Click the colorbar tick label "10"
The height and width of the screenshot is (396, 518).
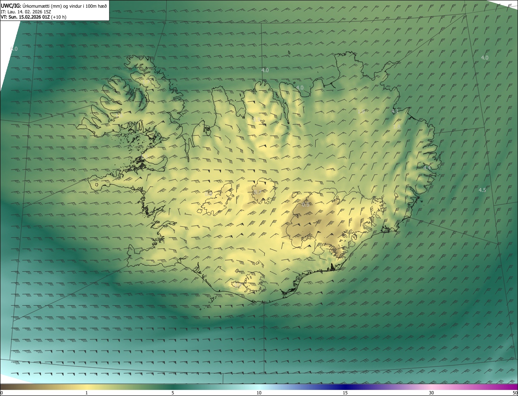[x=259, y=393]
